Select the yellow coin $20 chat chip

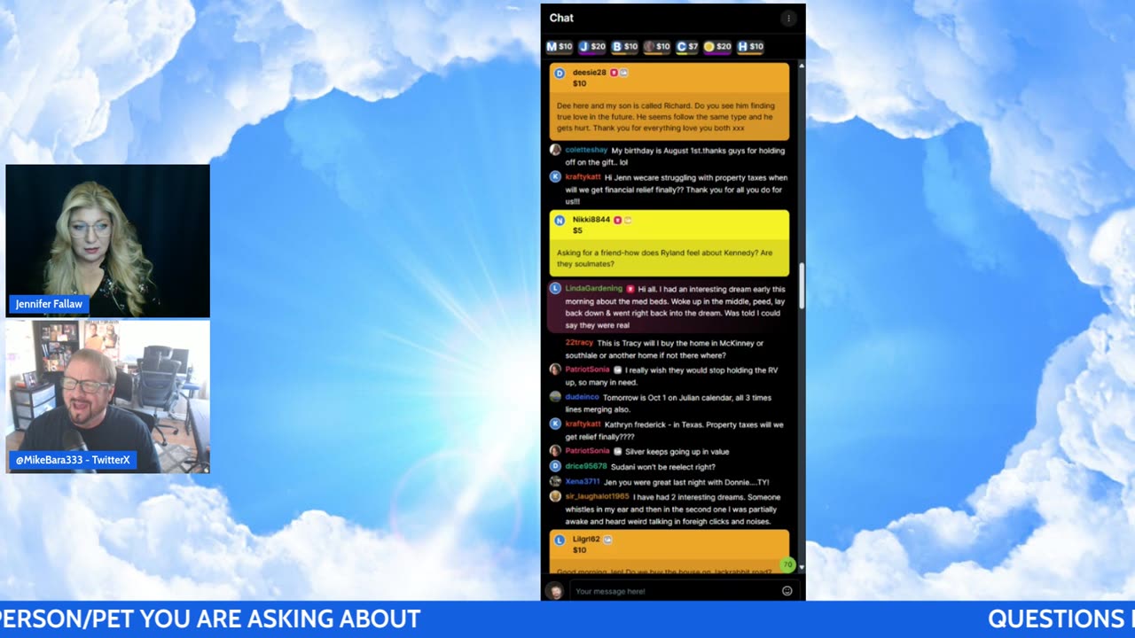click(717, 47)
